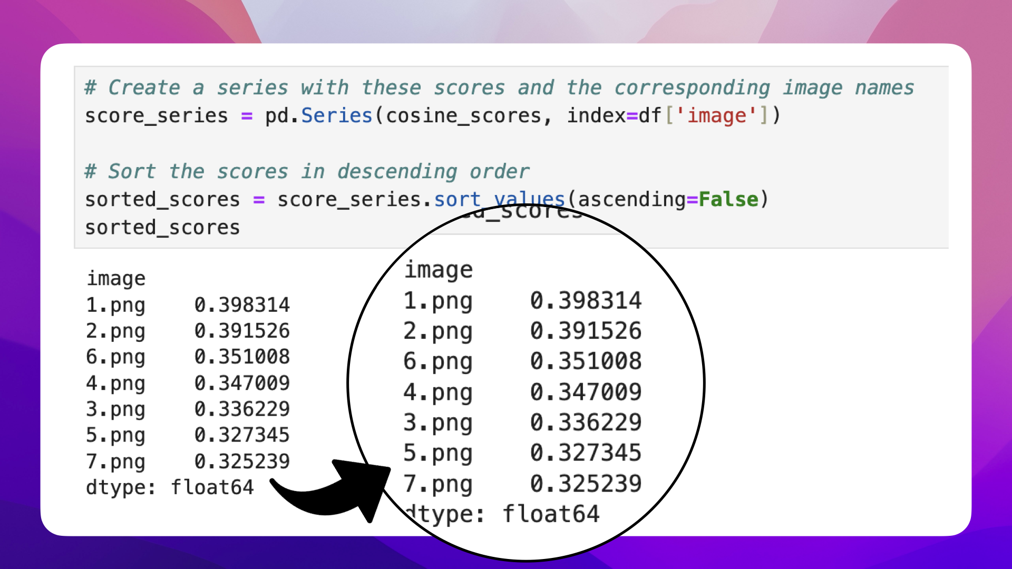Viewport: 1012px width, 569px height.
Task: Select the 2.png output row value 0.391526
Action: [x=242, y=331]
